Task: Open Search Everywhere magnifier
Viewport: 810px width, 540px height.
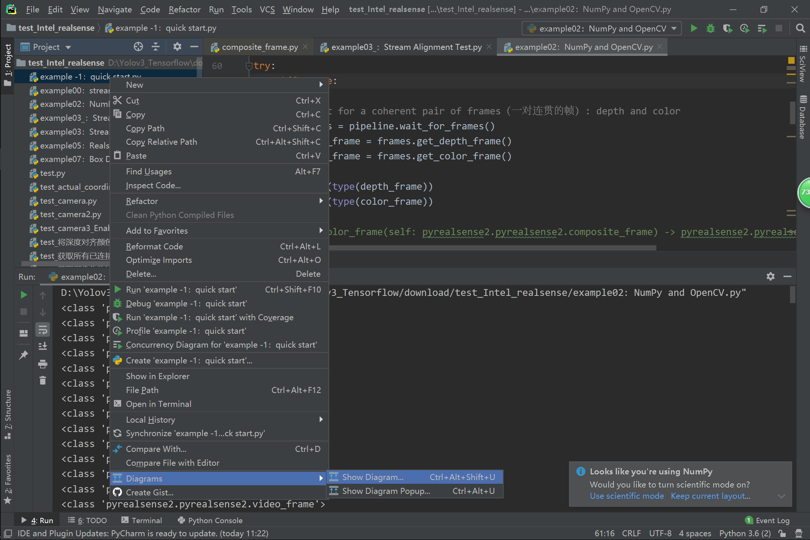Action: 800,28
